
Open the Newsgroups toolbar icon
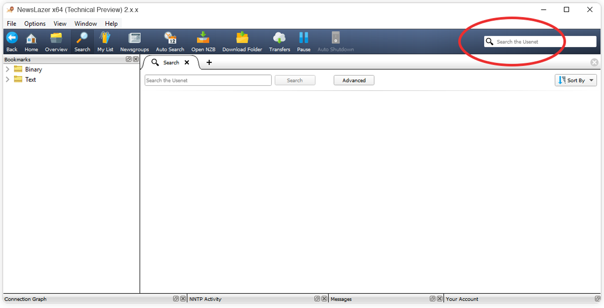click(x=135, y=38)
